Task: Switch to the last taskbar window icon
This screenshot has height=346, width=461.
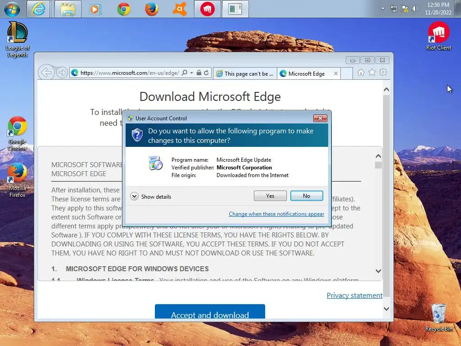Action: click(235, 9)
